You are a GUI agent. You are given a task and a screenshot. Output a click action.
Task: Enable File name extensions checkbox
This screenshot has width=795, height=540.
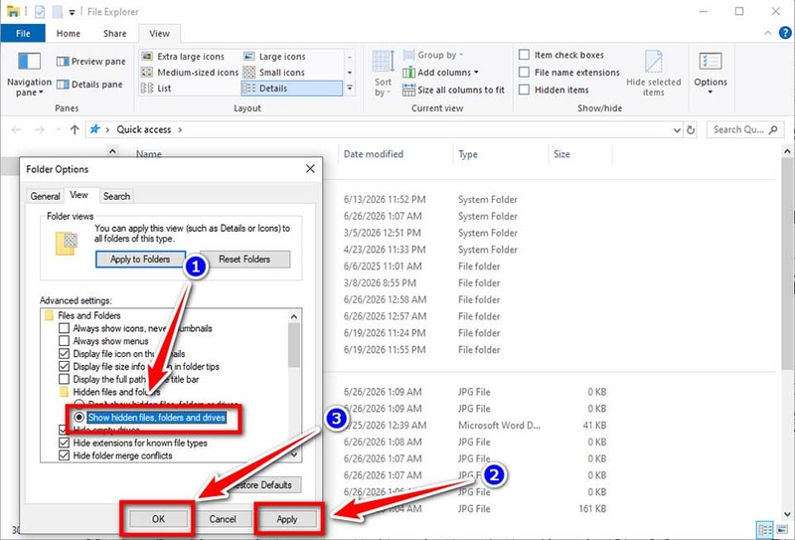coord(525,72)
